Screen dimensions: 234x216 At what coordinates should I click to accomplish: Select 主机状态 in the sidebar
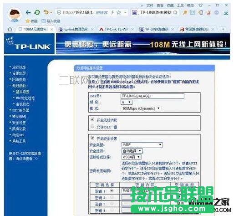(22, 104)
